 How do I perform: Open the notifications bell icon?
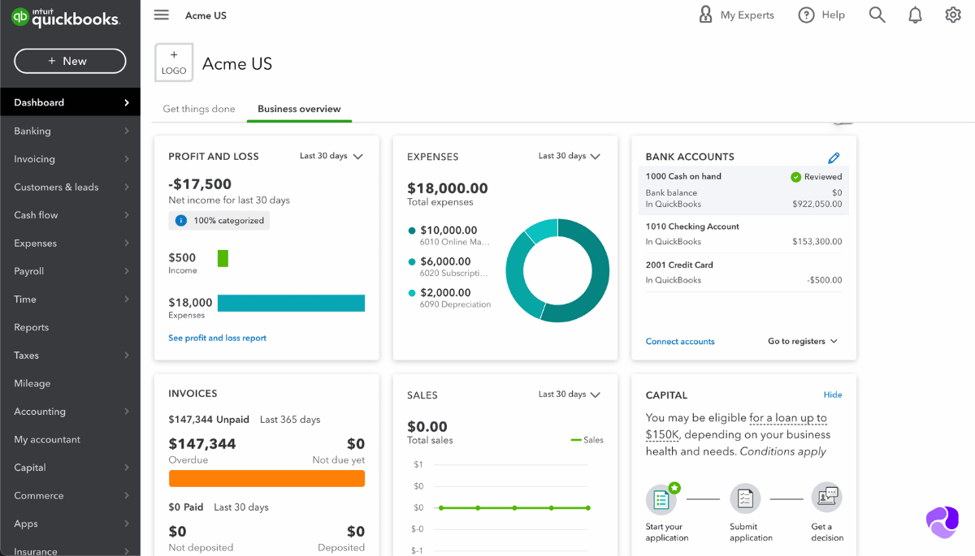(x=915, y=15)
